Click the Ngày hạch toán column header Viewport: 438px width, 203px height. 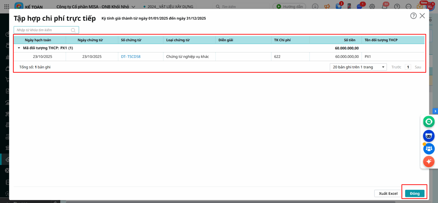tap(38, 40)
